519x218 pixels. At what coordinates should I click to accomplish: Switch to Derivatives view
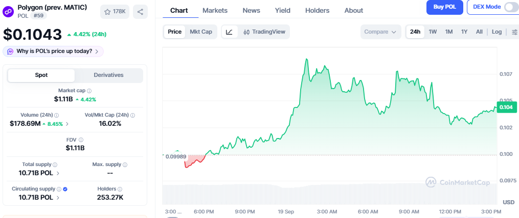click(108, 75)
